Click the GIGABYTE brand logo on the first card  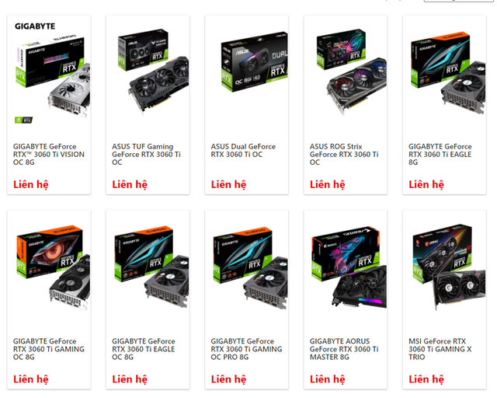click(35, 26)
